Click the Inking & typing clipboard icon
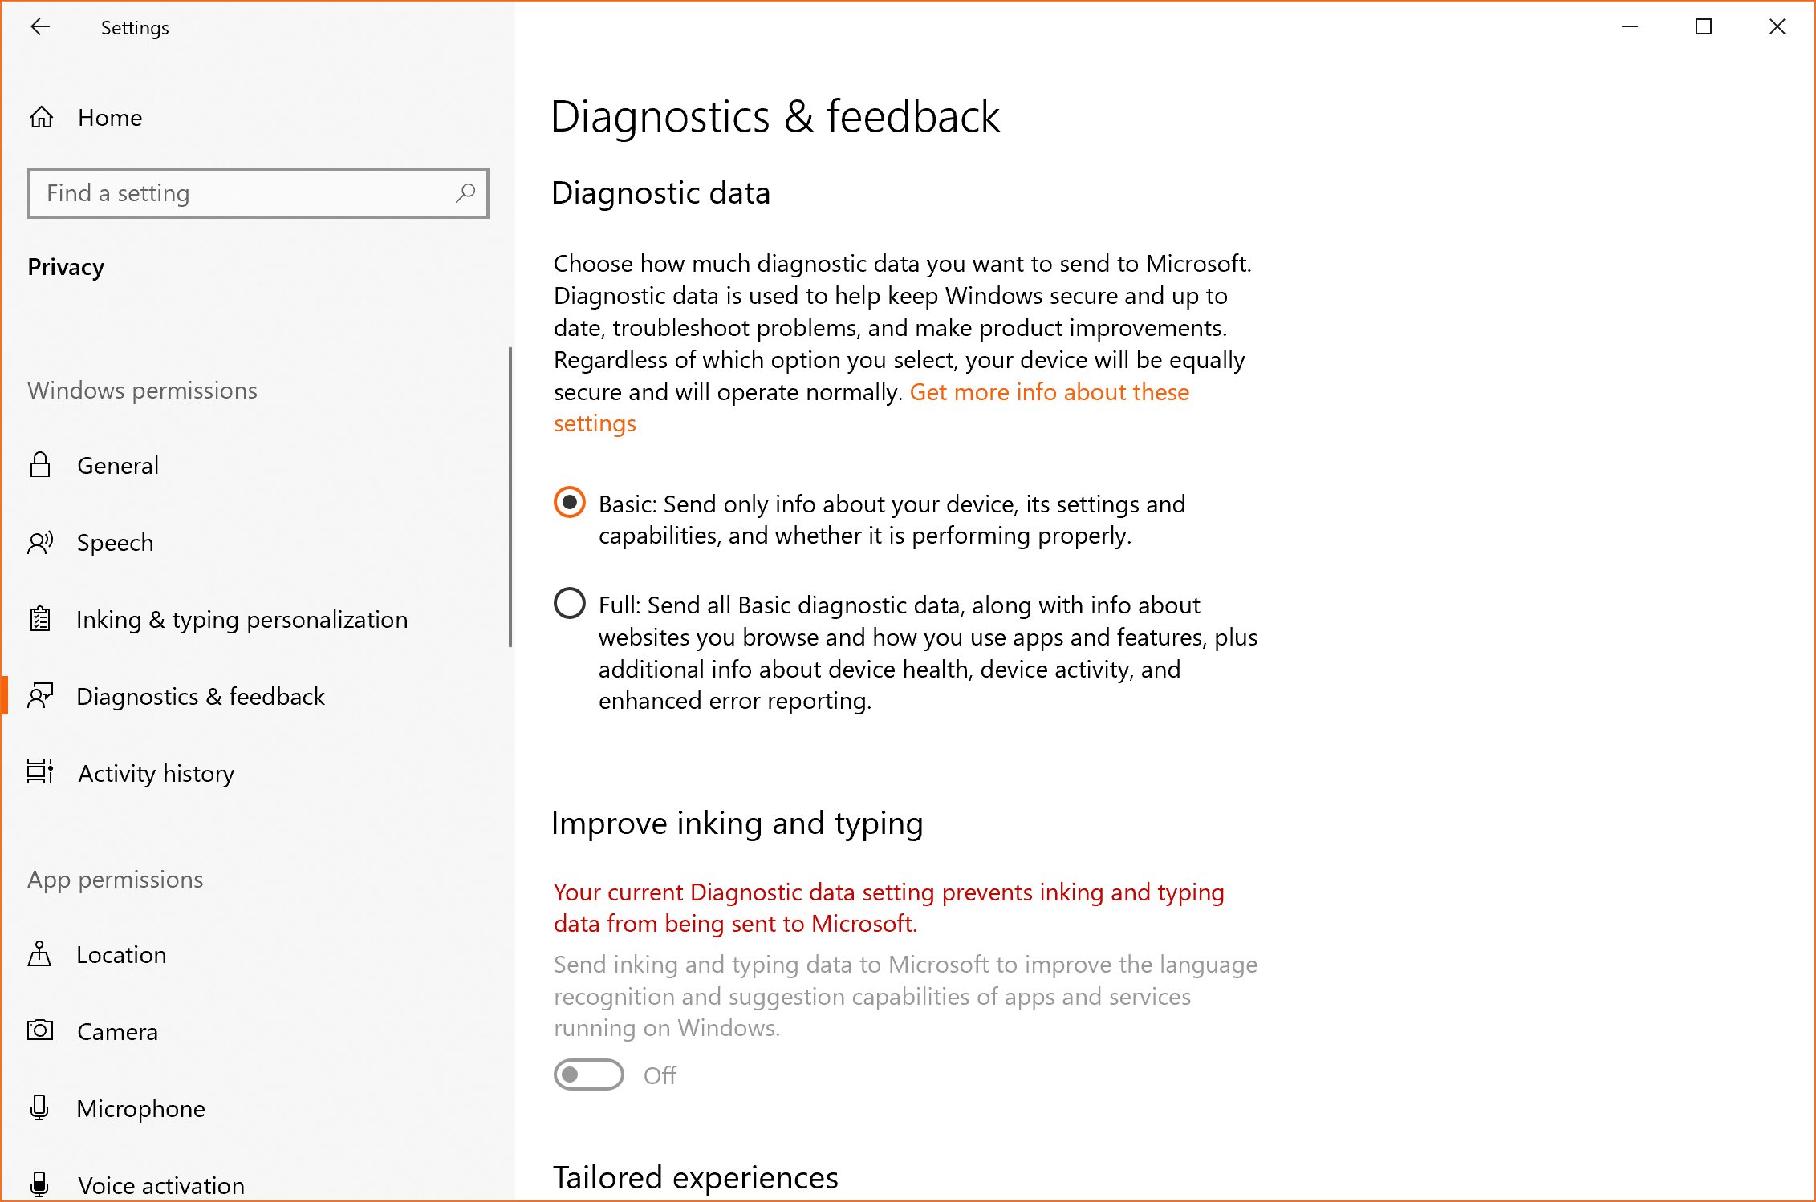1816x1202 pixels. pos(40,619)
